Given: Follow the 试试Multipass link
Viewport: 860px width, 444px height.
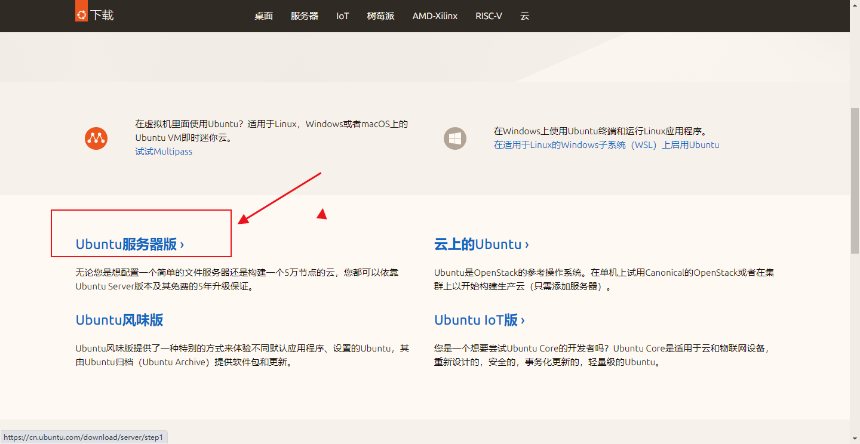Looking at the screenshot, I should click(x=164, y=152).
